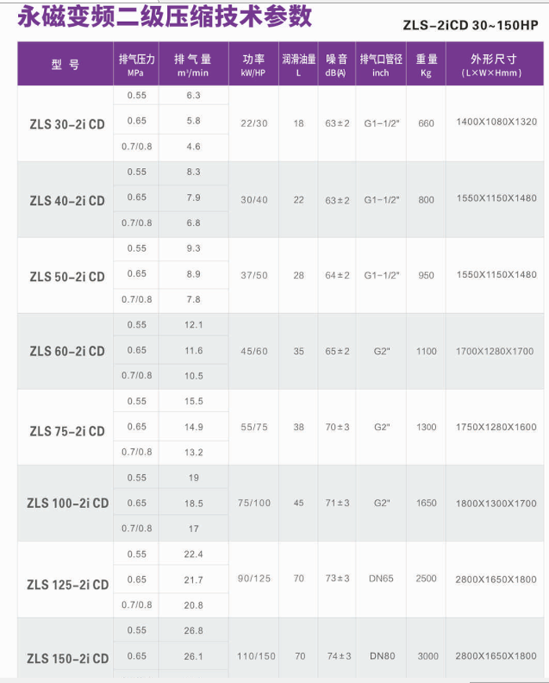Select the 1400X1080X1320 dimension cell
The image size is (549, 683).
(x=496, y=122)
